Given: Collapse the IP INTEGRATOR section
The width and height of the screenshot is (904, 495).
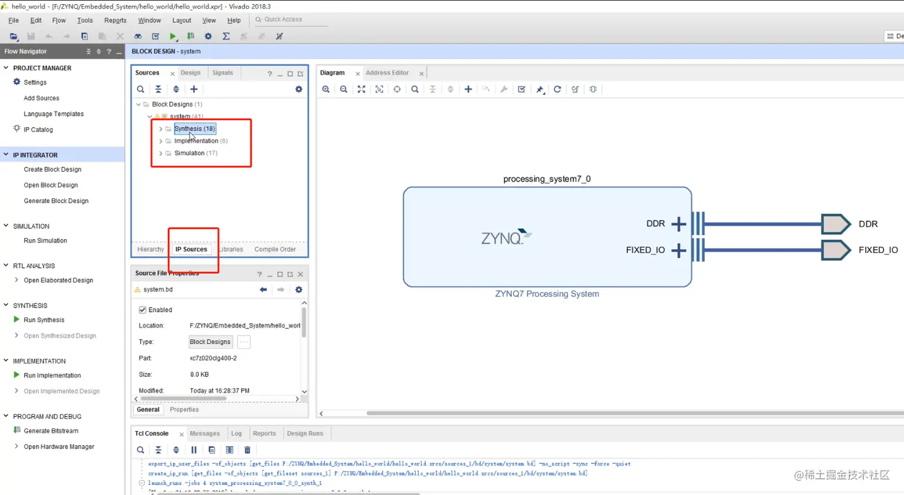Looking at the screenshot, I should coord(6,155).
